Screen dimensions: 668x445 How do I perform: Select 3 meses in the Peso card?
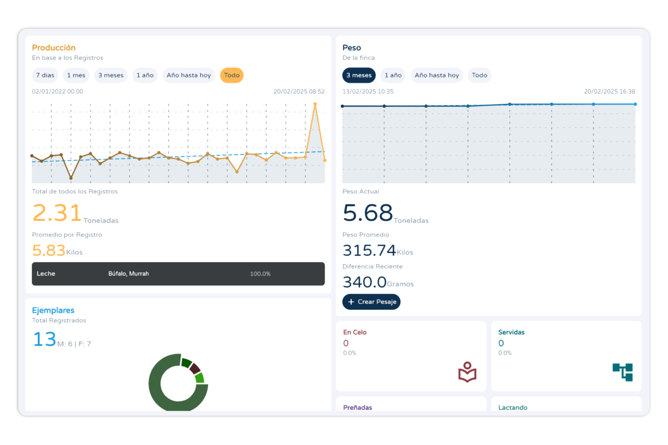pos(359,75)
